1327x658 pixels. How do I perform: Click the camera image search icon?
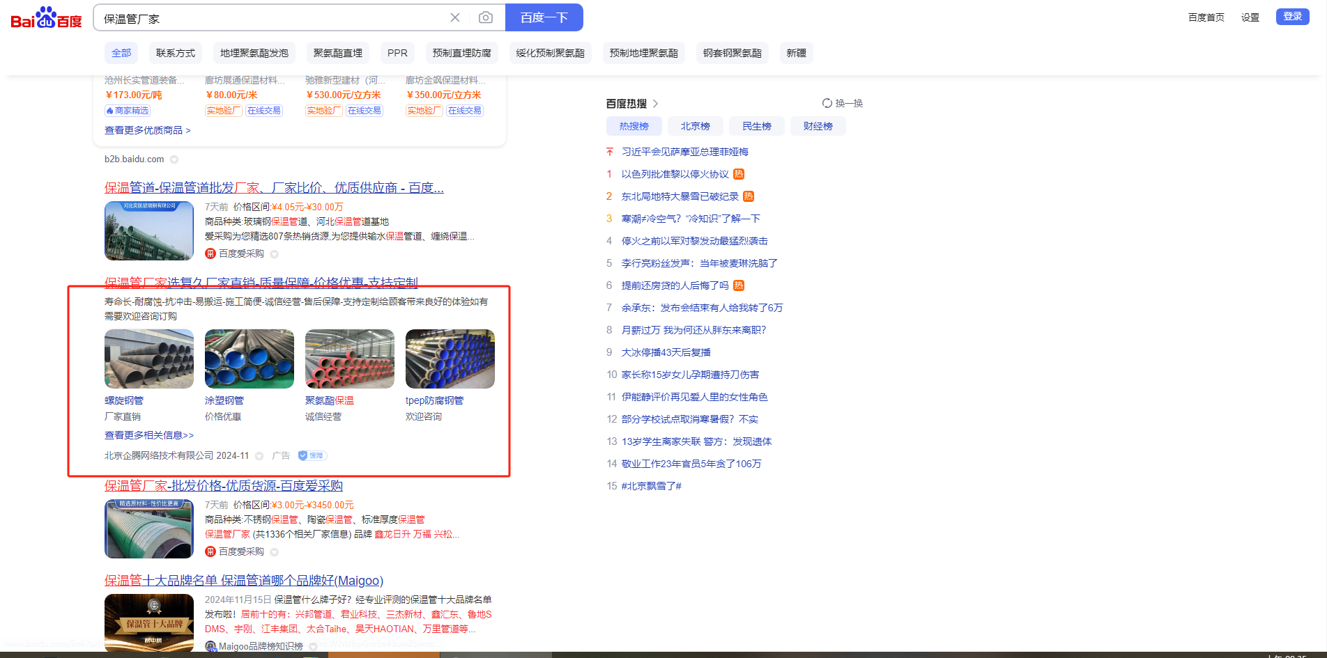(486, 17)
